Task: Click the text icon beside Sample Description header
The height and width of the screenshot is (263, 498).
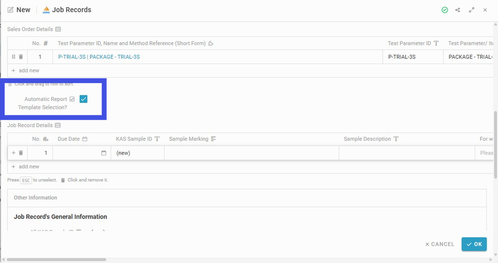Action: click(396, 139)
